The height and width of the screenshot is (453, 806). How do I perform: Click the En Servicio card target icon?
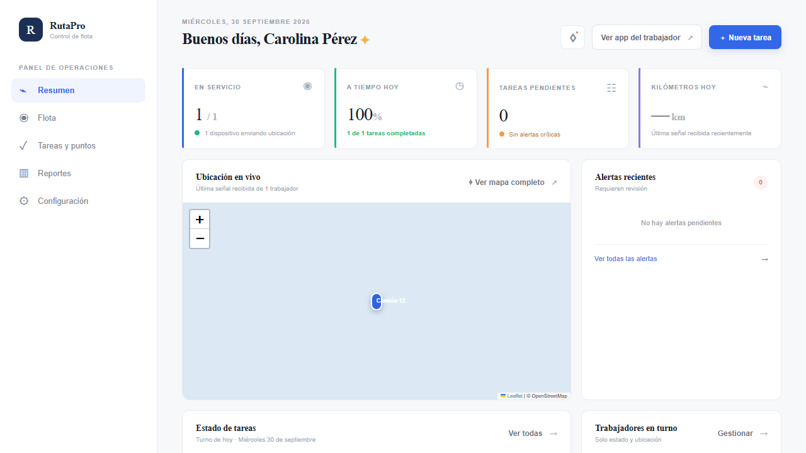(307, 86)
